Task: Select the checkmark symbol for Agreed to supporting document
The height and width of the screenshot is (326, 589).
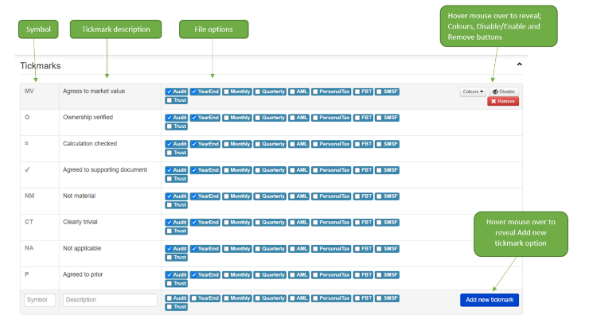Action: pyautogui.click(x=29, y=169)
